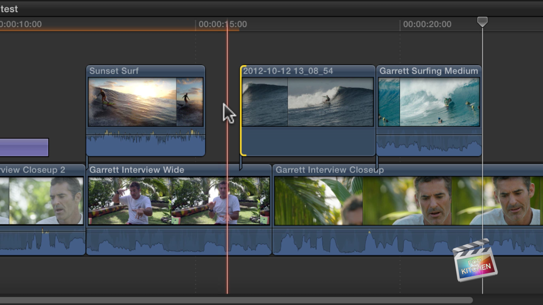Select the 2012-10-12 13_08_54 clip
Screen dimensions: 543x305
click(x=308, y=102)
